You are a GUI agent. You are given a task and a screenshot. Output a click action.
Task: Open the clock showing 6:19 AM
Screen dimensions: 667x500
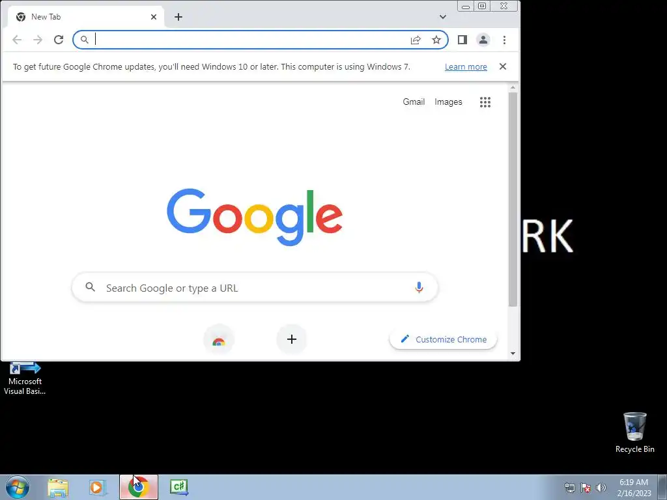[634, 488]
